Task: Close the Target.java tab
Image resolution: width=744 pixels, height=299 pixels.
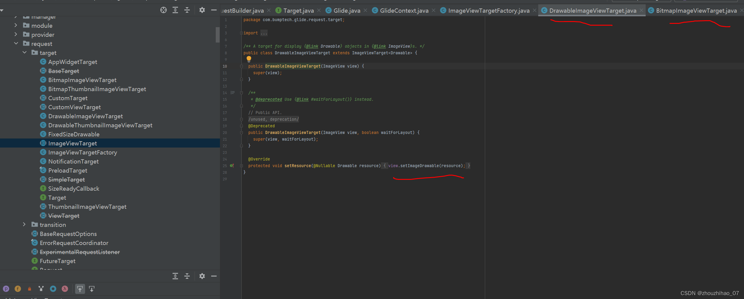Action: pos(319,11)
